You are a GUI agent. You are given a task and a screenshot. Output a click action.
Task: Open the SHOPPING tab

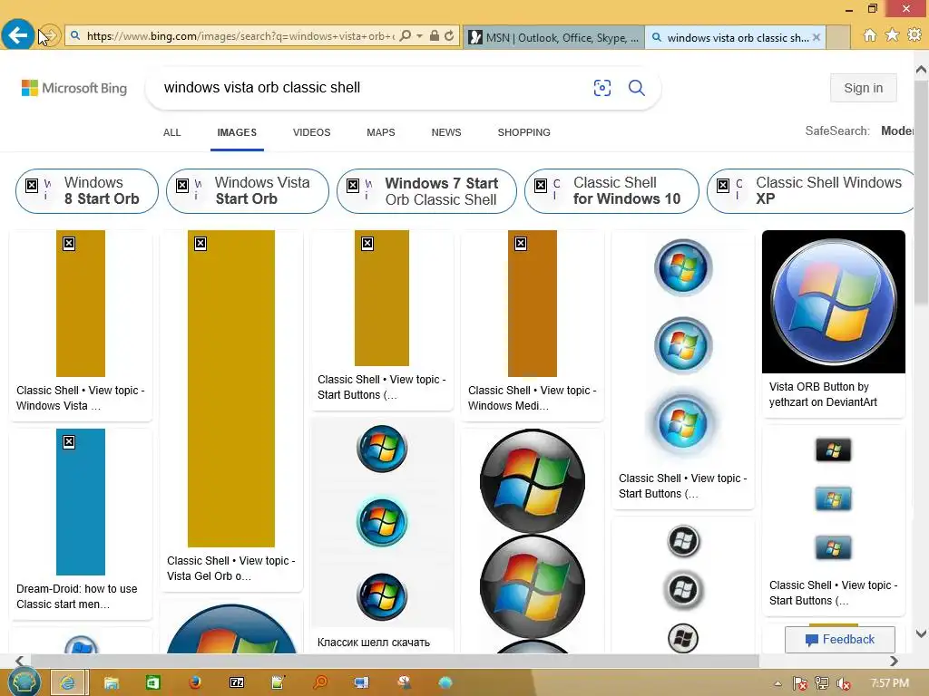point(523,132)
